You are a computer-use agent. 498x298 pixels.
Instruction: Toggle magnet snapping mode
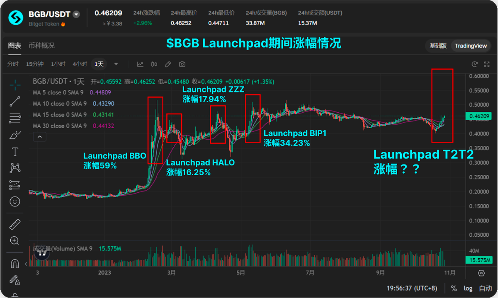pos(15,264)
